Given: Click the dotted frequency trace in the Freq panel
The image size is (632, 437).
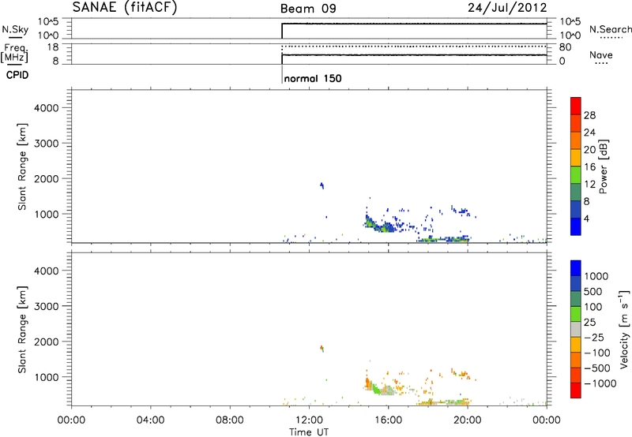Looking at the screenshot, I should pyautogui.click(x=414, y=47).
